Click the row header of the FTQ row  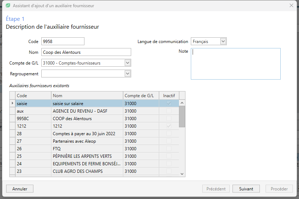pyautogui.click(x=12, y=148)
